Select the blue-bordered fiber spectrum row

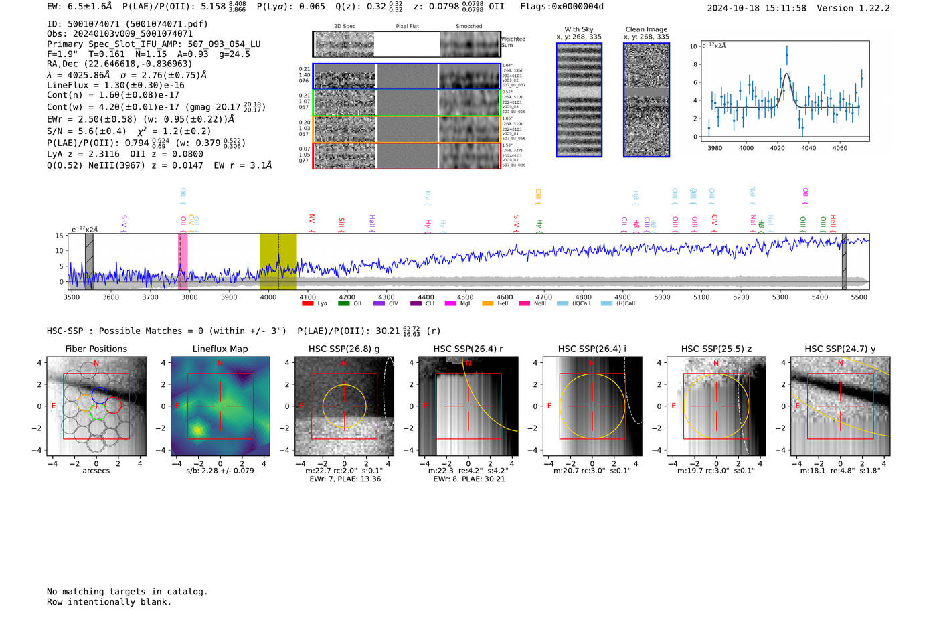[406, 76]
